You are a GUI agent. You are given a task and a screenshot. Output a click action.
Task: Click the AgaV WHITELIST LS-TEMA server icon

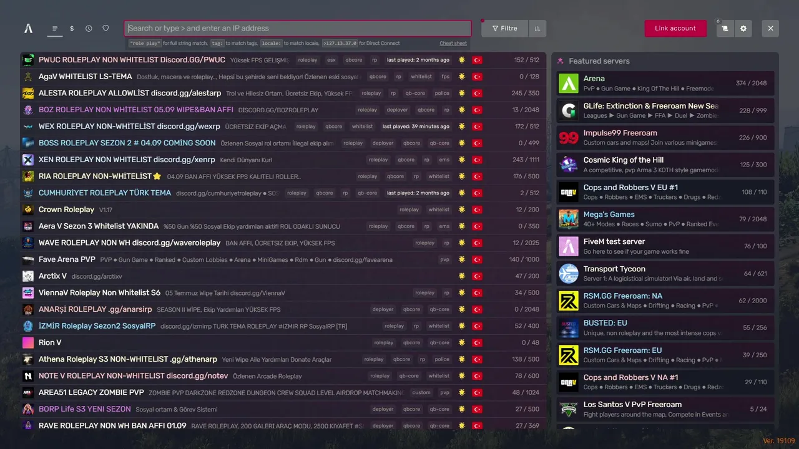point(28,77)
